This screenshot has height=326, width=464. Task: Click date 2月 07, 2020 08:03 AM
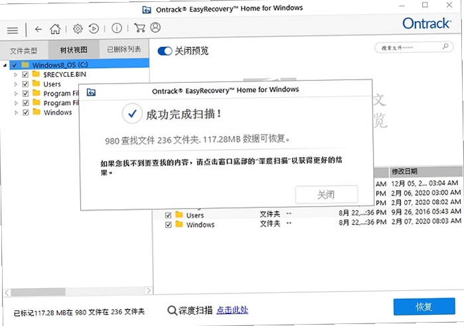pyautogui.click(x=426, y=221)
